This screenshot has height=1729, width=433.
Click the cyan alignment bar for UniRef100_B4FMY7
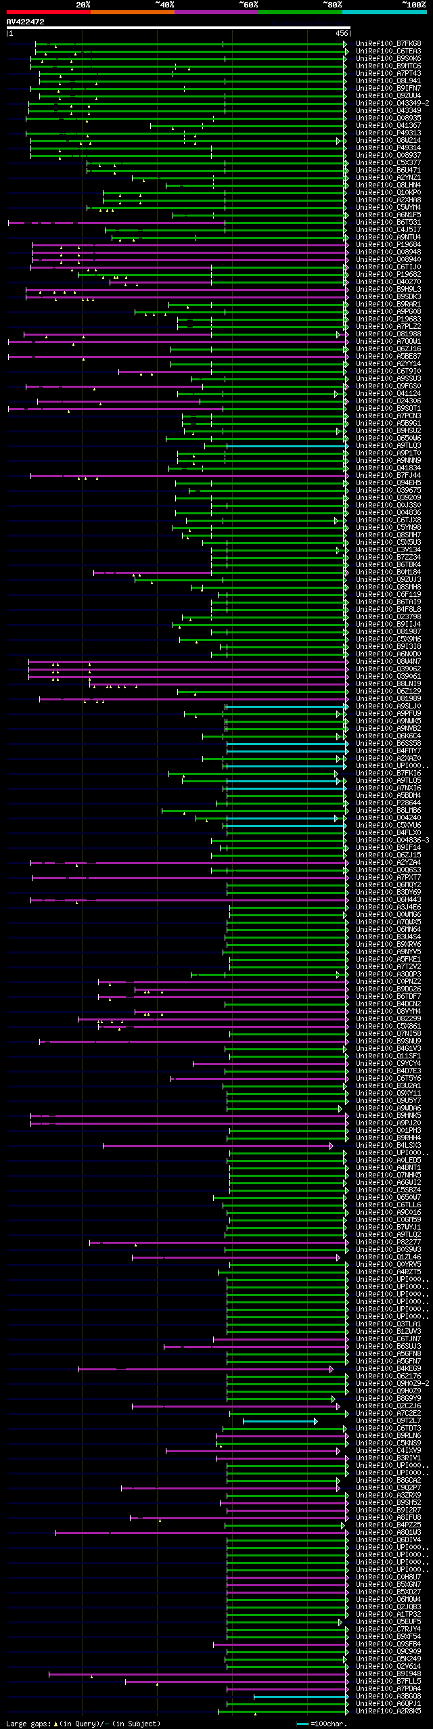click(x=287, y=751)
